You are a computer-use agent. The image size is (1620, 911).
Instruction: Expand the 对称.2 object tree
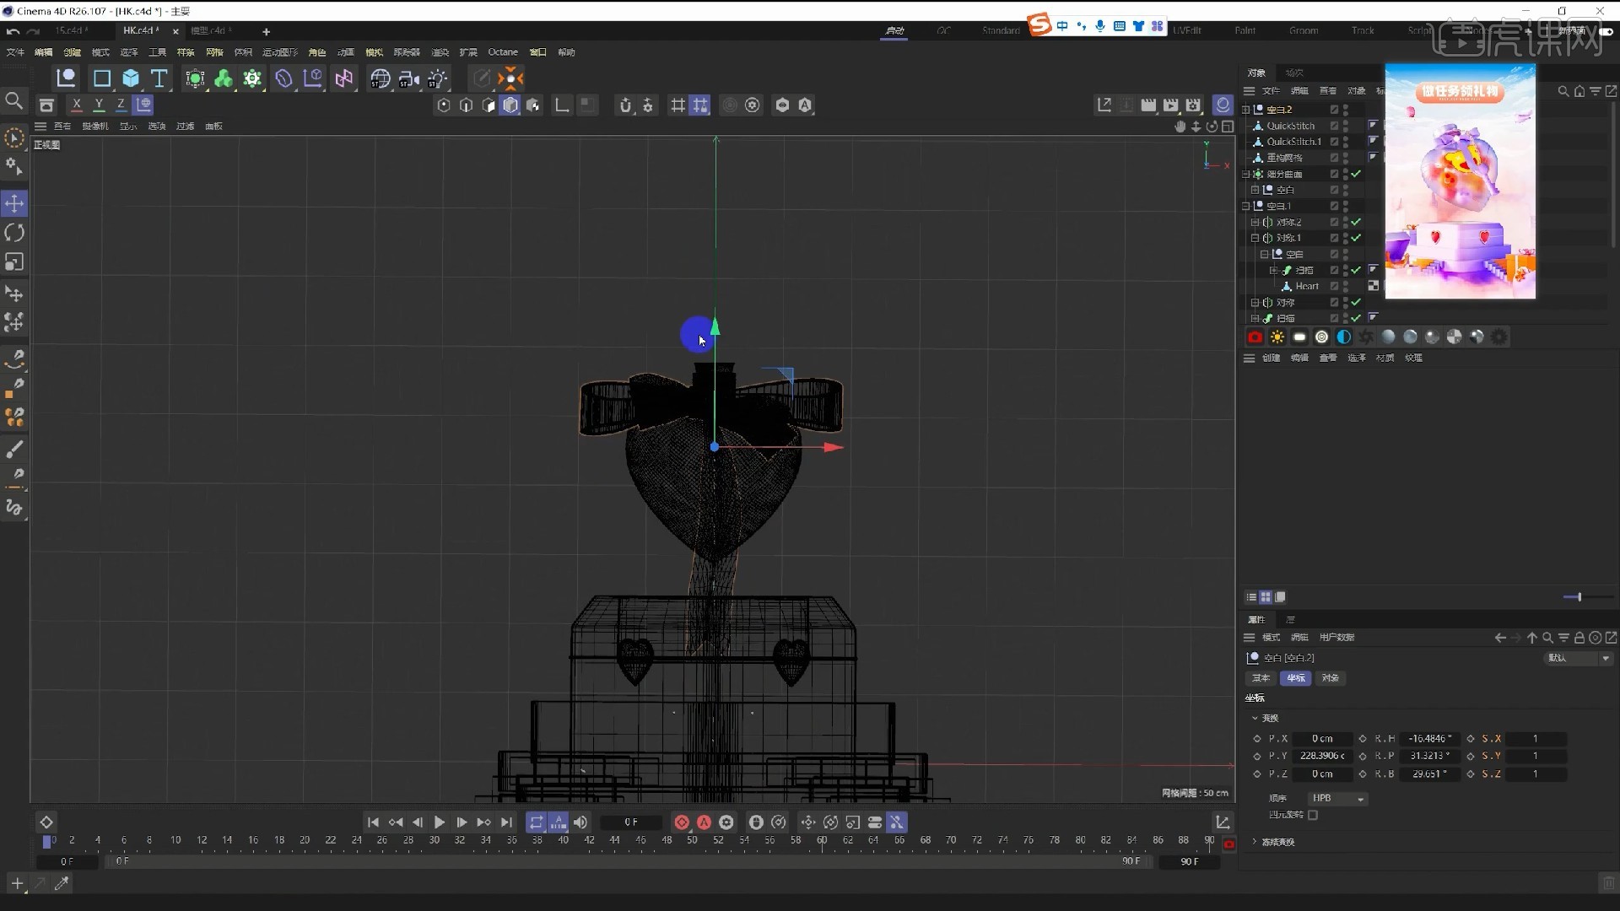[1255, 222]
